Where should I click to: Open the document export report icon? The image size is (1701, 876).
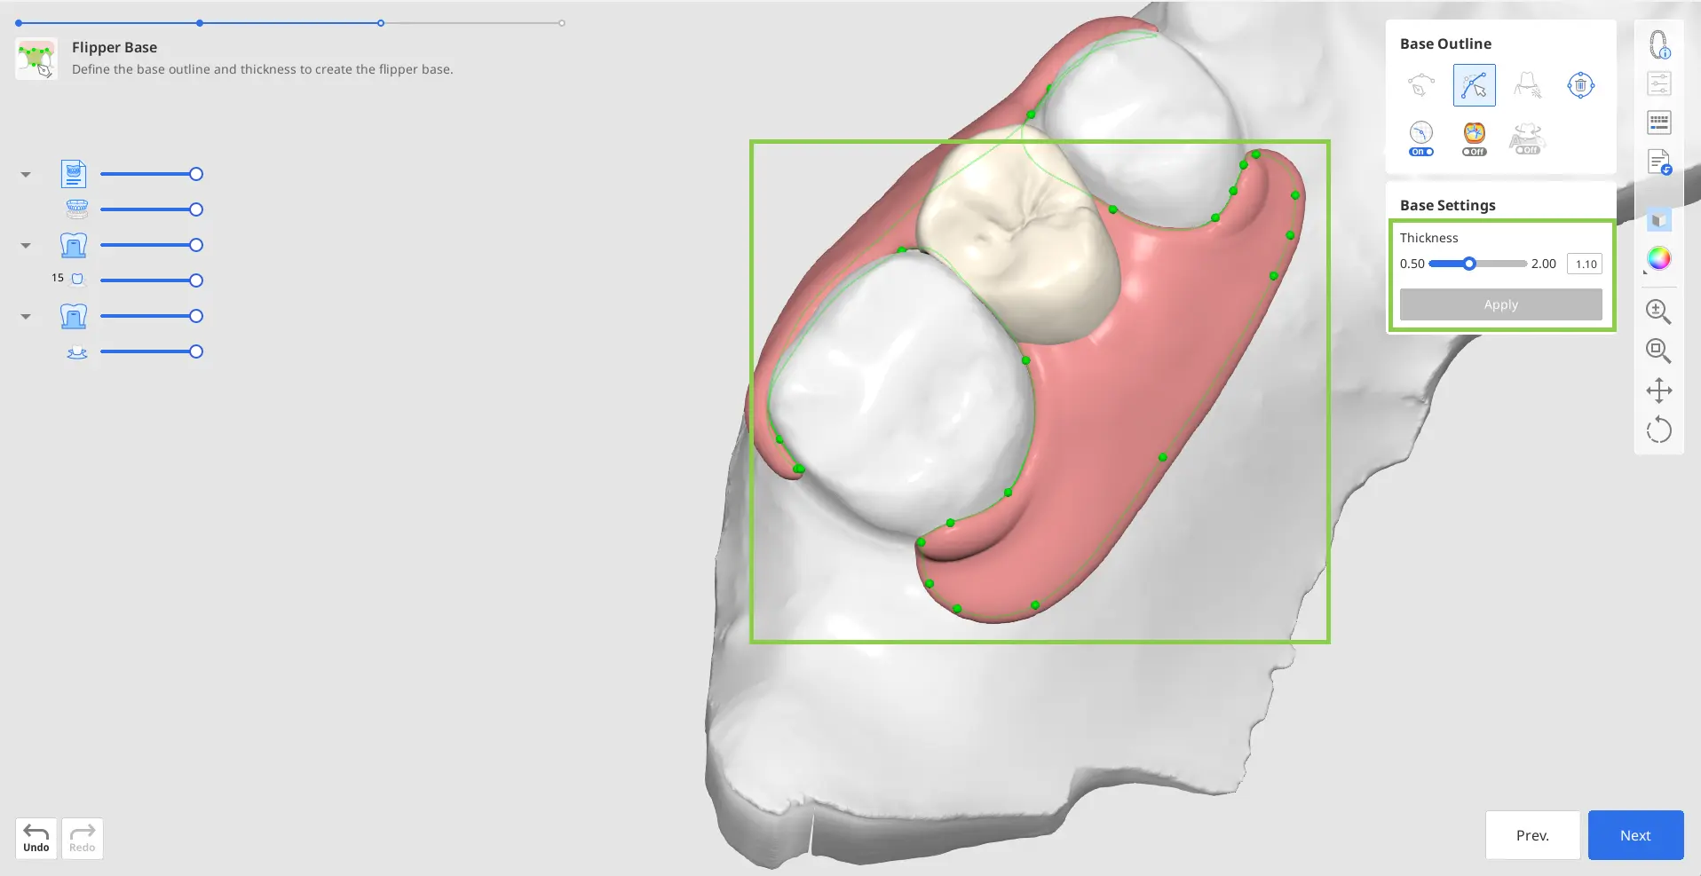coord(1658,162)
